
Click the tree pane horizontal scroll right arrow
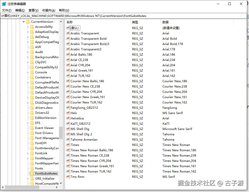(56, 187)
